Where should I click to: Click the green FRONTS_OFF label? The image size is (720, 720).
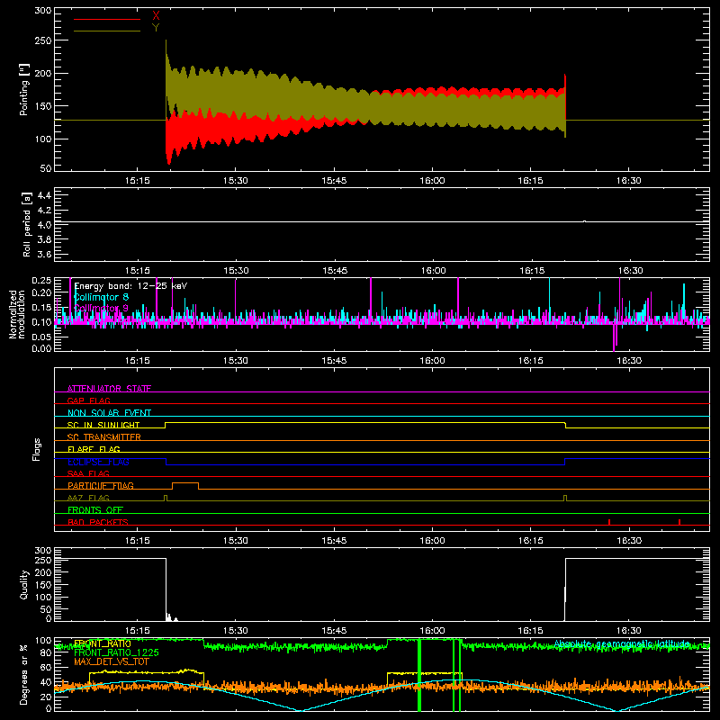coord(95,509)
